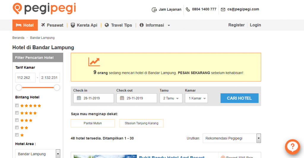Go to Beranda breadcrumb link
The height and width of the screenshot is (158, 304).
tap(18, 38)
